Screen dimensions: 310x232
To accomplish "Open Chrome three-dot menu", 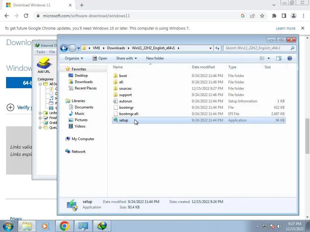I will pyautogui.click(x=303, y=16).
